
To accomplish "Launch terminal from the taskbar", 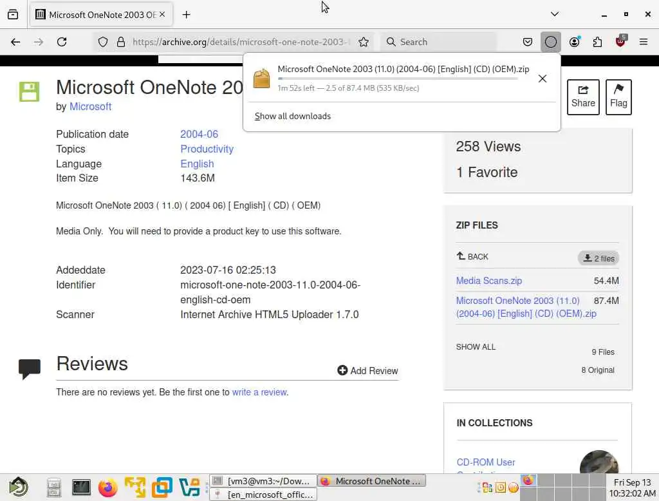I will [x=81, y=487].
